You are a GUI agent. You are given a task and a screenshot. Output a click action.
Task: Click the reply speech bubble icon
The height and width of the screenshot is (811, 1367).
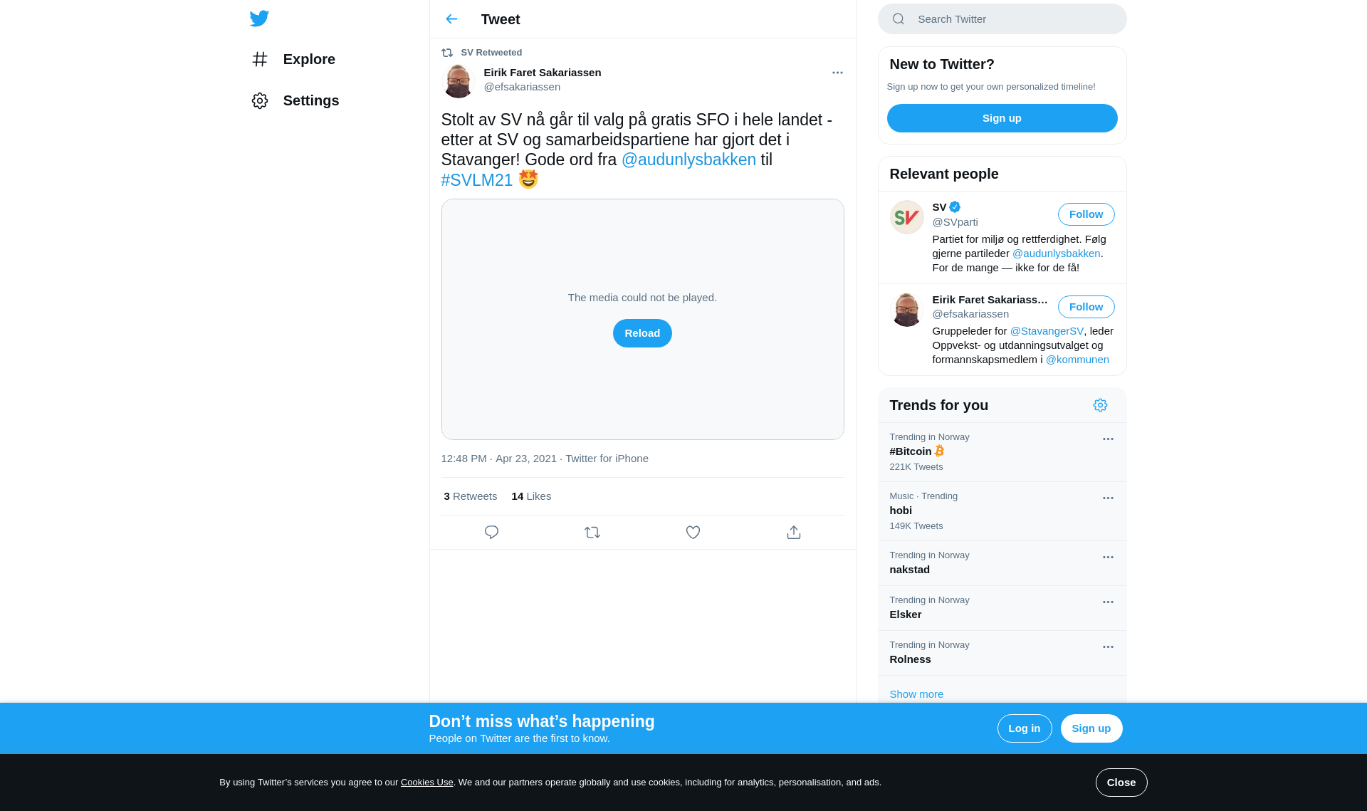pos(491,533)
